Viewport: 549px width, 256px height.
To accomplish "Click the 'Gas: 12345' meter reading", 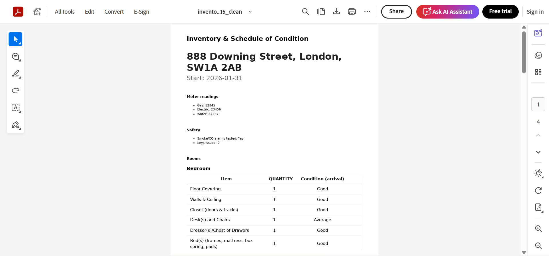I will coord(206,105).
